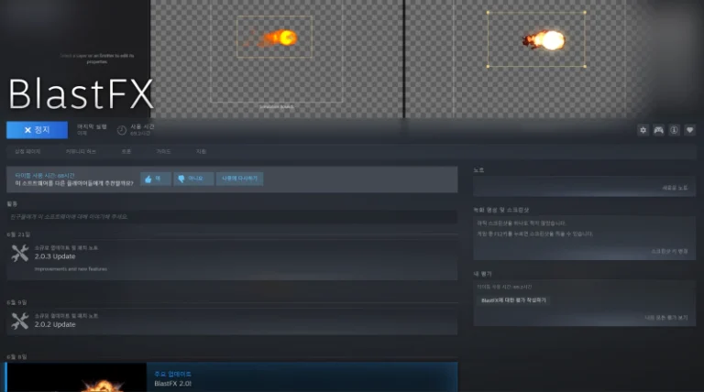Open the 지원 tab
This screenshot has width=704, height=392.
point(201,152)
